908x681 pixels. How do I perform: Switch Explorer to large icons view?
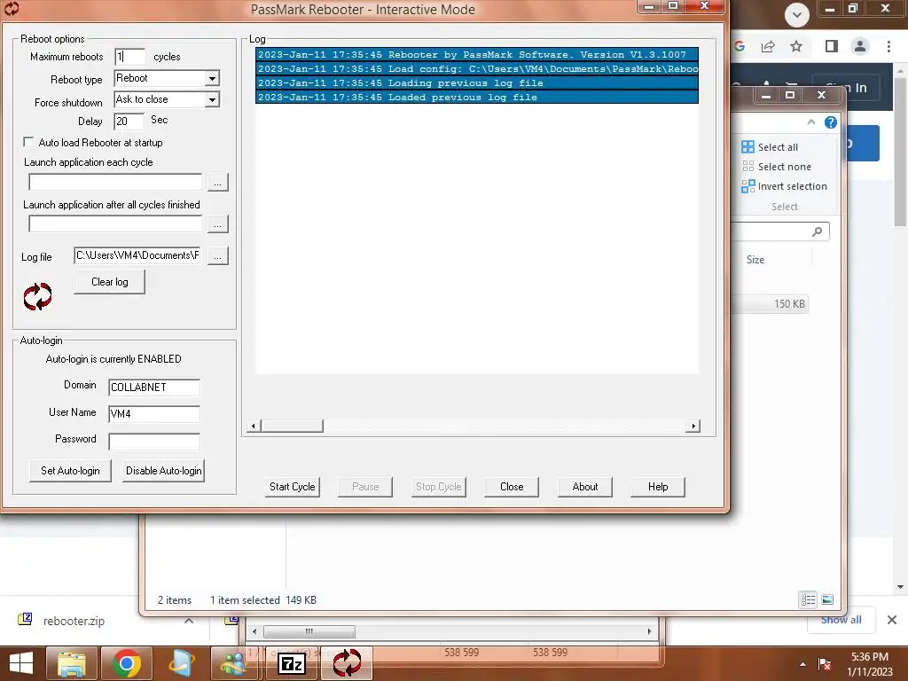pyautogui.click(x=827, y=599)
